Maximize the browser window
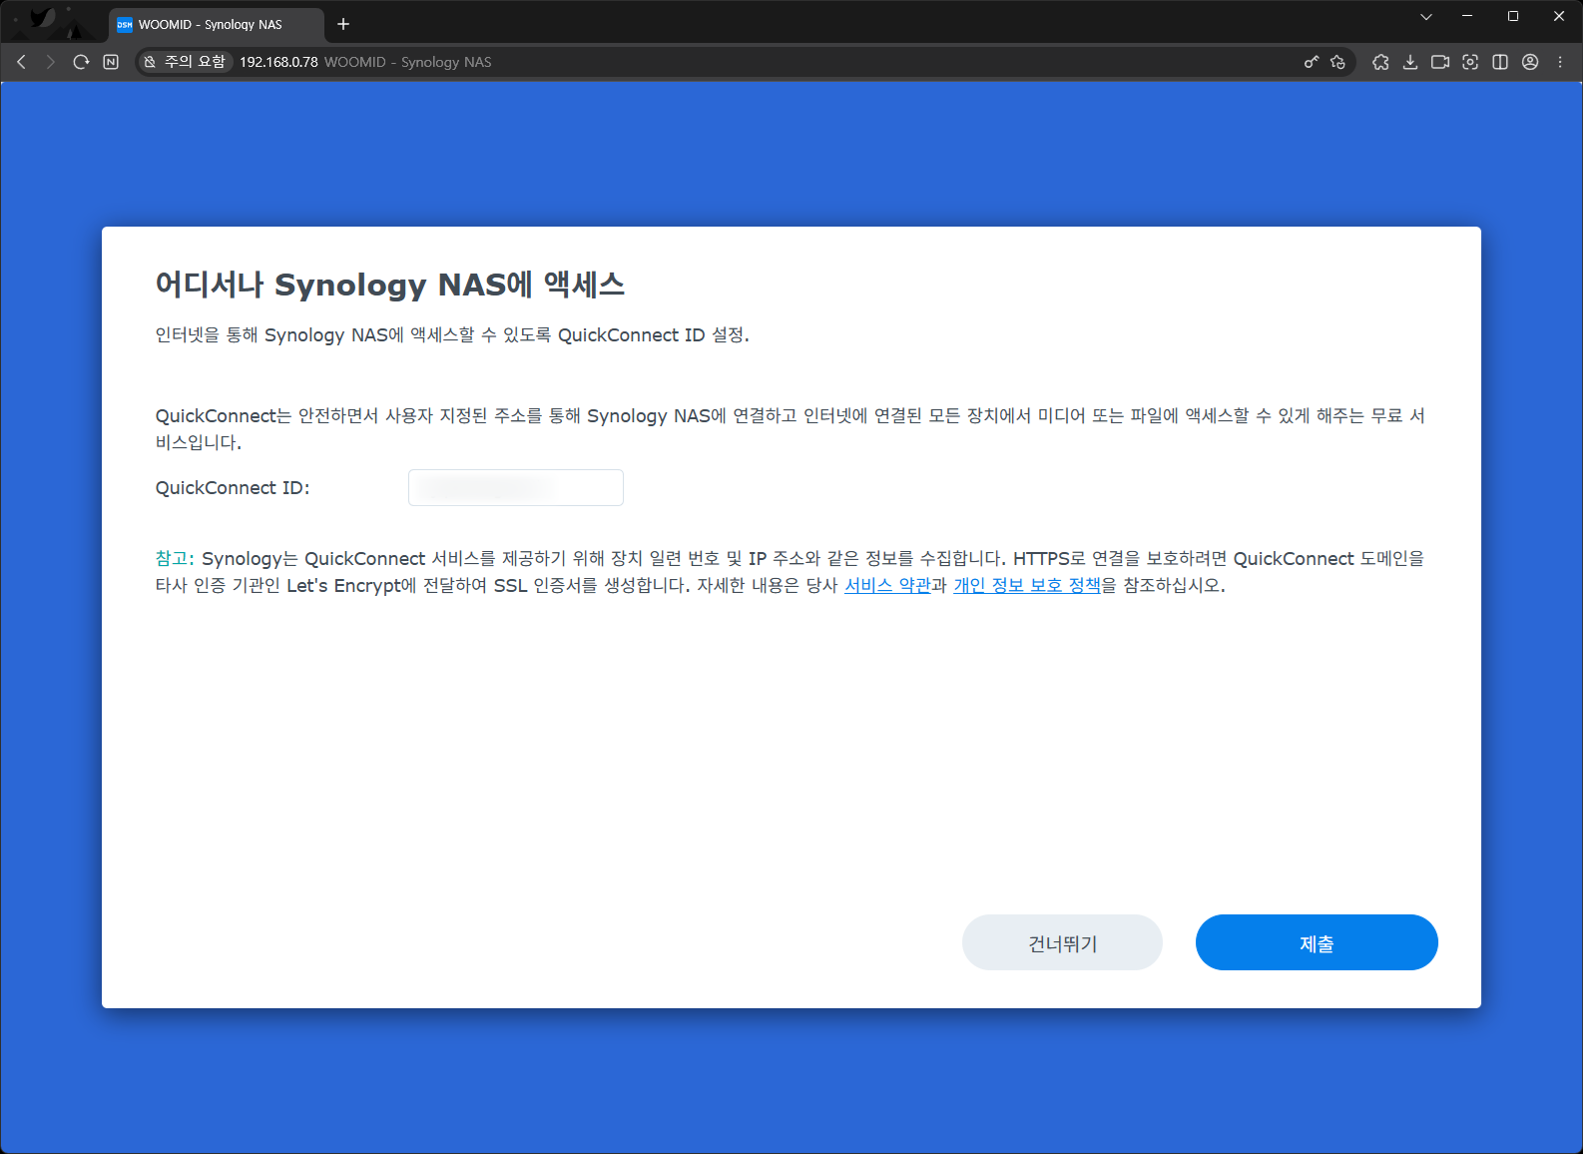 [x=1513, y=16]
